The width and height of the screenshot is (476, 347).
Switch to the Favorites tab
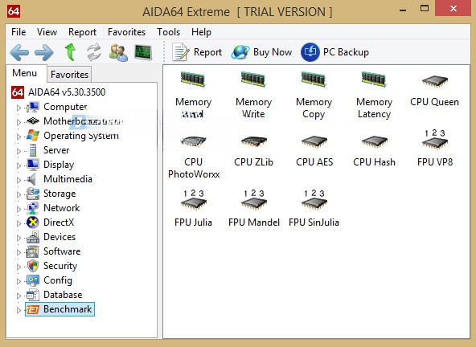click(69, 75)
